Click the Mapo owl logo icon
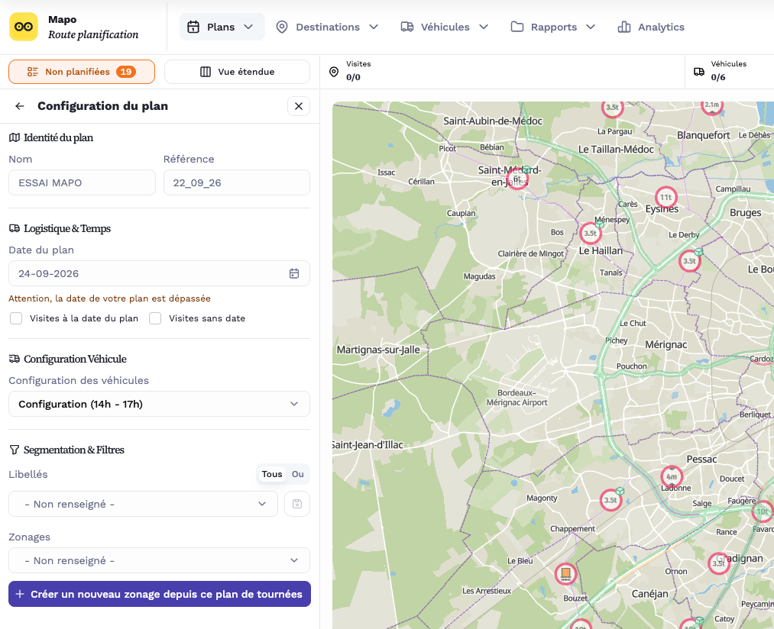Image resolution: width=774 pixels, height=629 pixels. click(23, 27)
